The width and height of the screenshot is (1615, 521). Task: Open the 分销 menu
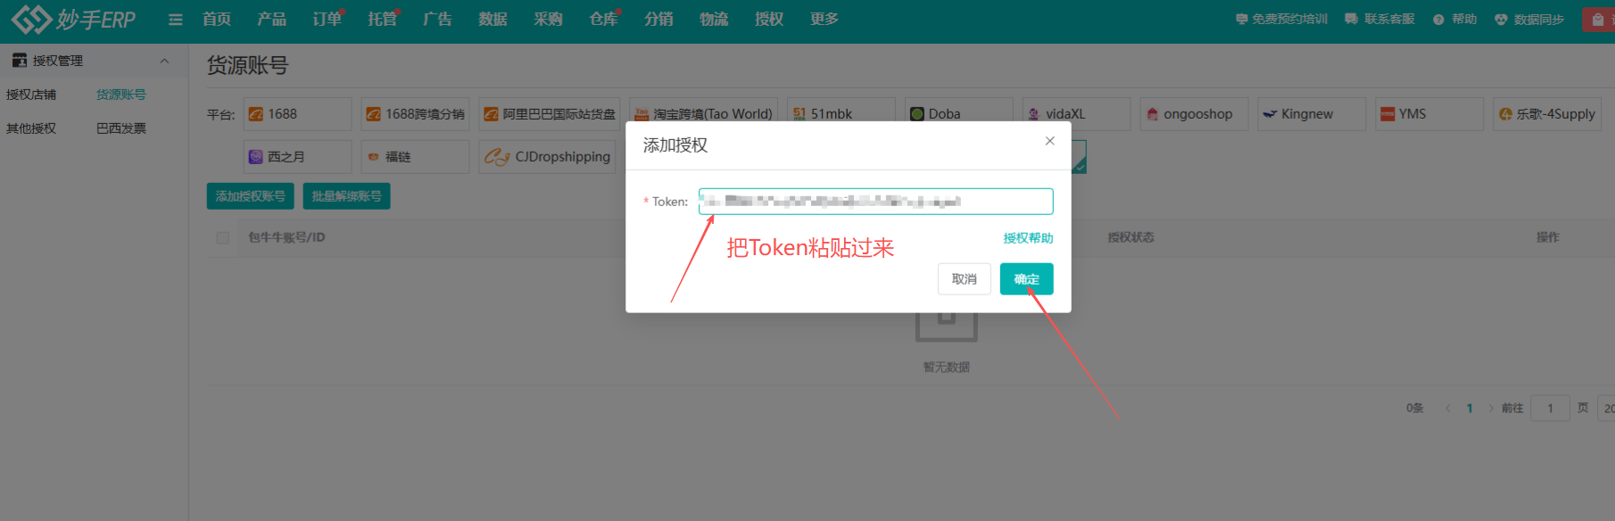[658, 19]
